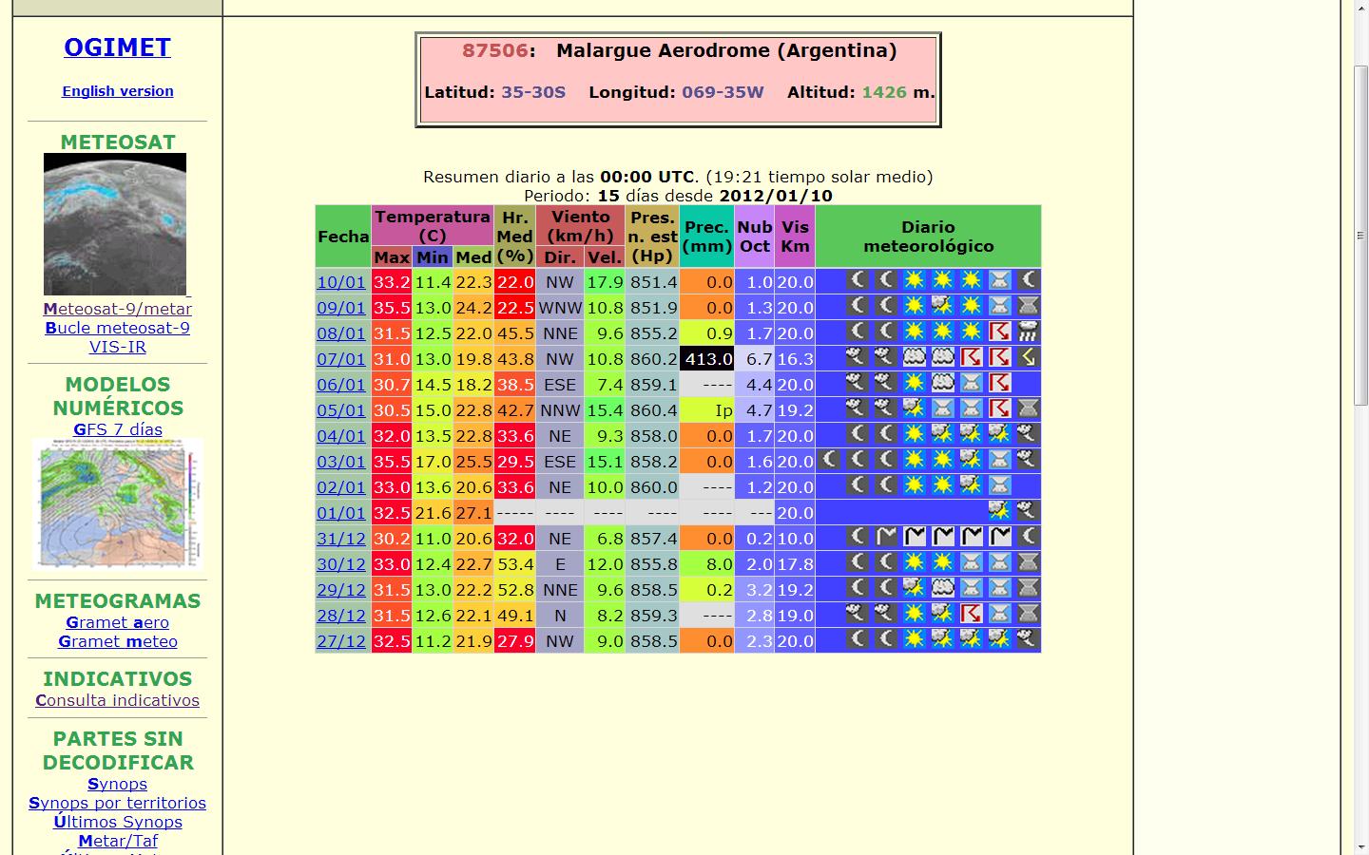The height and width of the screenshot is (855, 1369).
Task: Click the yellow lightning icon in the 07/01 row
Action: tap(1028, 357)
